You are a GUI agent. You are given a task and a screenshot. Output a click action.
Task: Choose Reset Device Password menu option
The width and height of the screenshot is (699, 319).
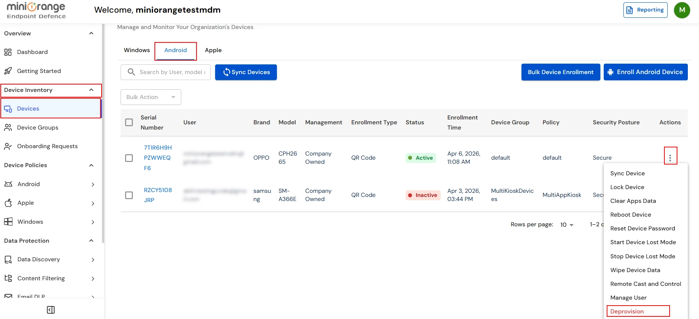tap(645, 229)
